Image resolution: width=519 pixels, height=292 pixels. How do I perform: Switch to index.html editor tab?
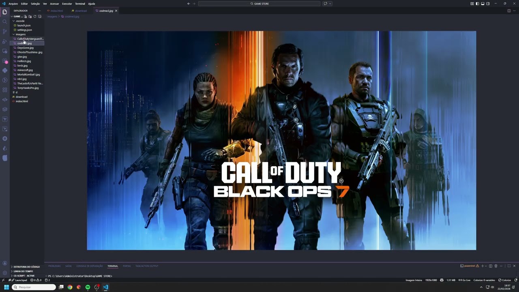tap(56, 11)
